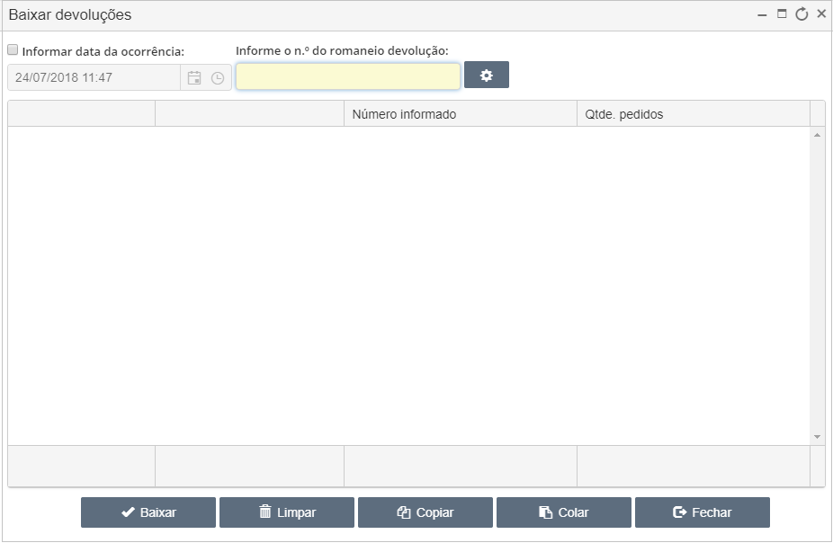Screen dimensions: 833x543
Task: Enable the Informar data da ocorrência checkbox
Action: [13, 49]
